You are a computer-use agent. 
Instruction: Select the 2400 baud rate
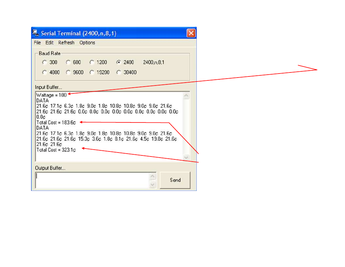[125, 62]
